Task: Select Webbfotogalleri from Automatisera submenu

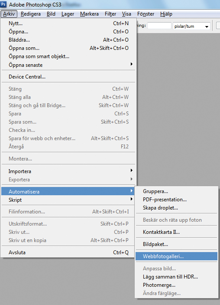Action: point(177,256)
